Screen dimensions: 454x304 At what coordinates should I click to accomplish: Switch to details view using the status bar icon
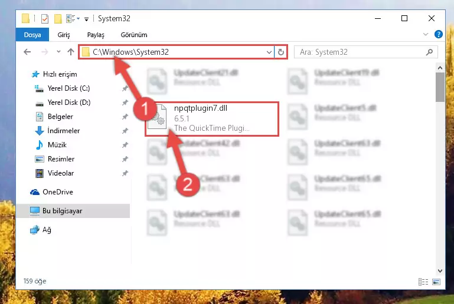[x=423, y=282]
